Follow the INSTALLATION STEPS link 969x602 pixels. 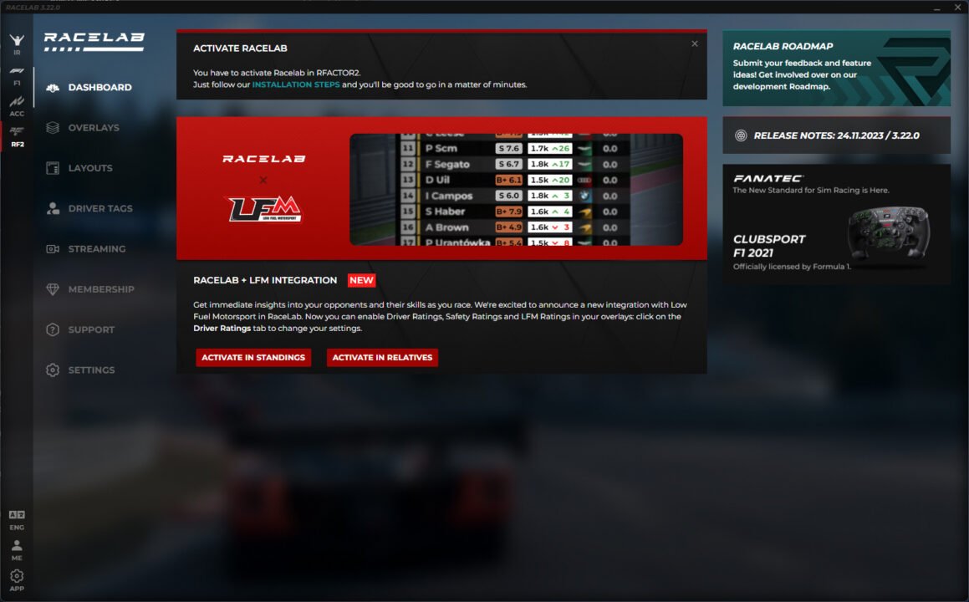click(295, 84)
